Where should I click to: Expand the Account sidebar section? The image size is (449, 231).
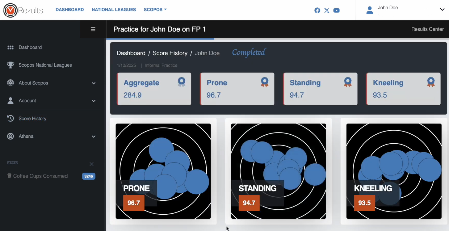94,101
